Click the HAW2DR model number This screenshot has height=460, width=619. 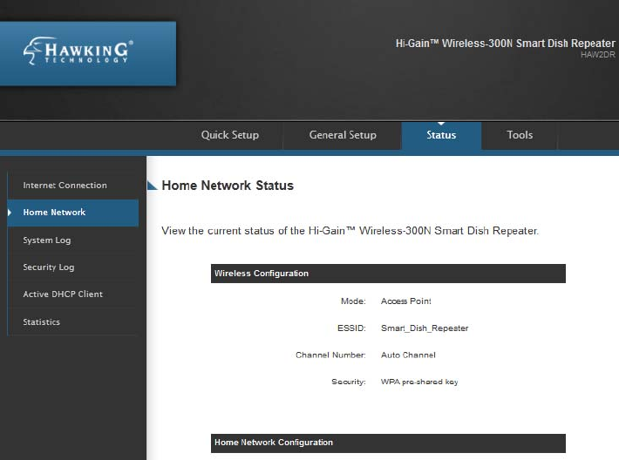pos(598,55)
